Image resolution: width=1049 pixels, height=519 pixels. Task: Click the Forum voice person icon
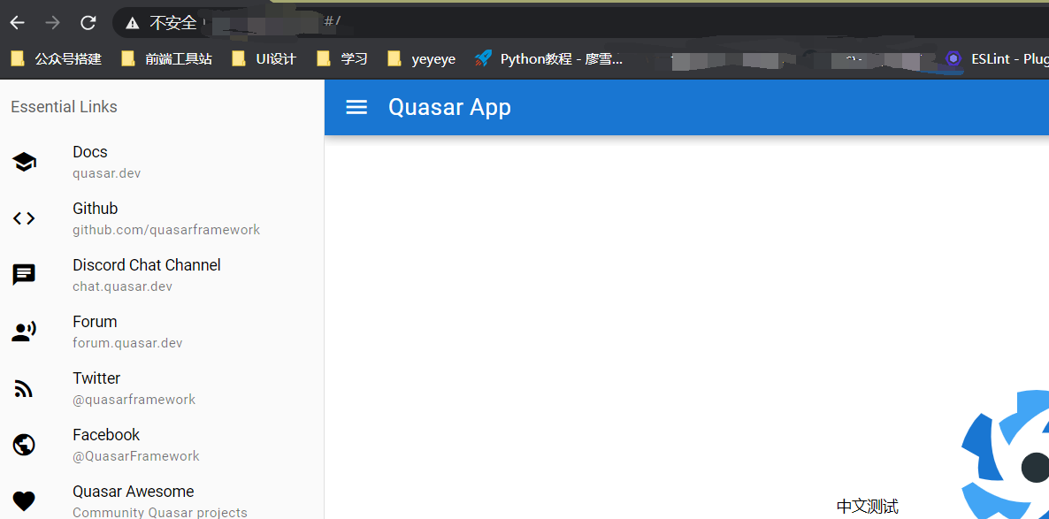pyautogui.click(x=24, y=332)
